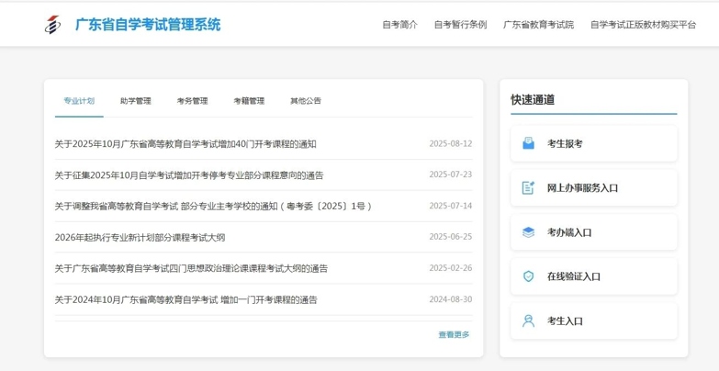
Task: Open the notice about 四门思想政治理论课 syllabus
Action: pyautogui.click(x=191, y=269)
